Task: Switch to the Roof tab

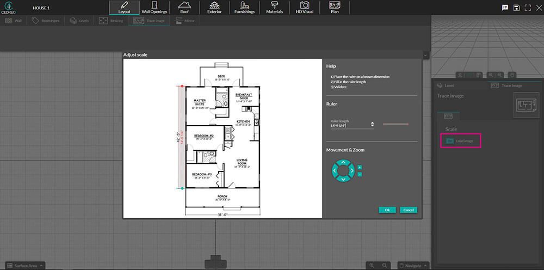Action: [184, 8]
